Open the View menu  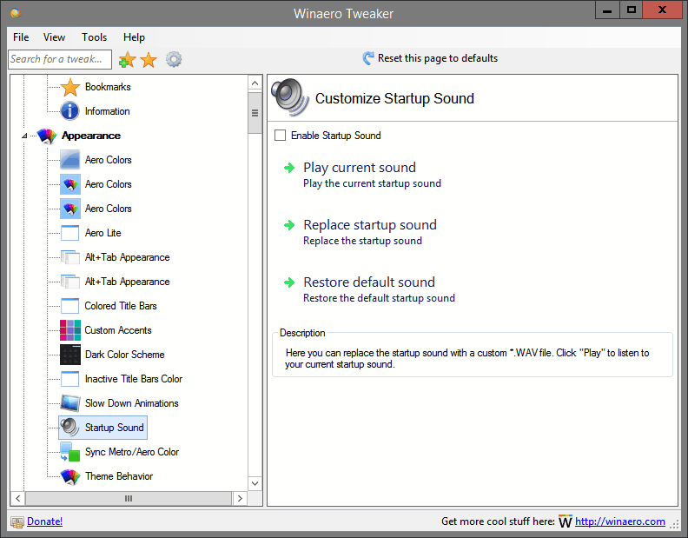click(54, 37)
